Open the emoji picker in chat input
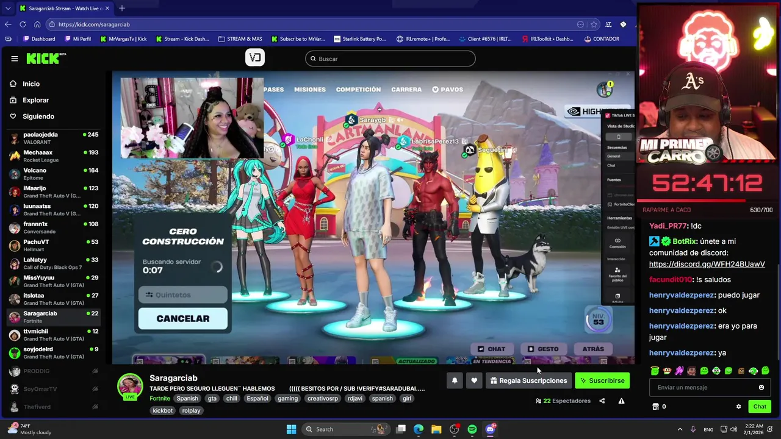This screenshot has width=781, height=439. pyautogui.click(x=761, y=387)
